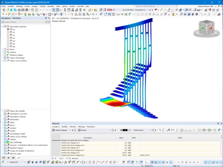Click Paramètres in Résumé panel
The image size is (223, 167).
[91, 127]
